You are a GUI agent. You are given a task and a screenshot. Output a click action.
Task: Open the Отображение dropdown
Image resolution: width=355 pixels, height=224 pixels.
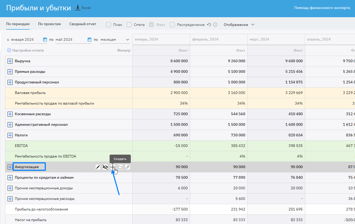239,25
